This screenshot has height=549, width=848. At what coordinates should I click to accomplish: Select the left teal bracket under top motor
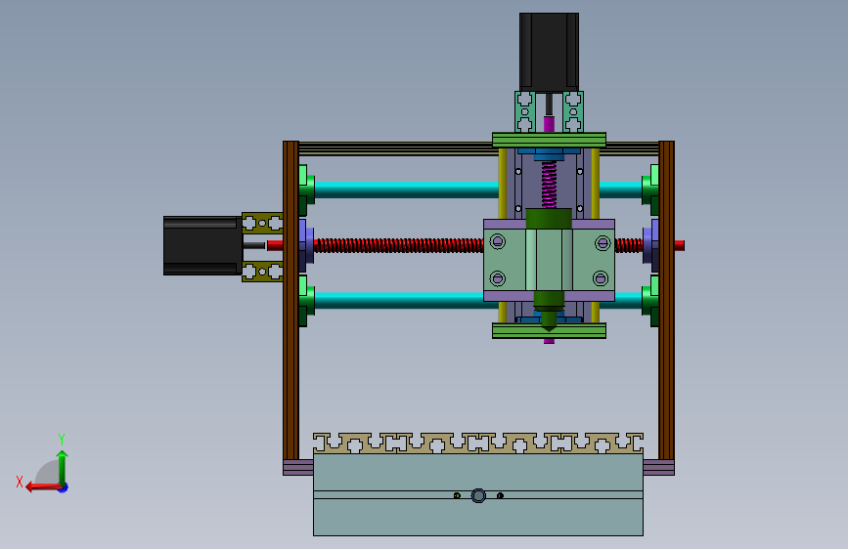525,112
